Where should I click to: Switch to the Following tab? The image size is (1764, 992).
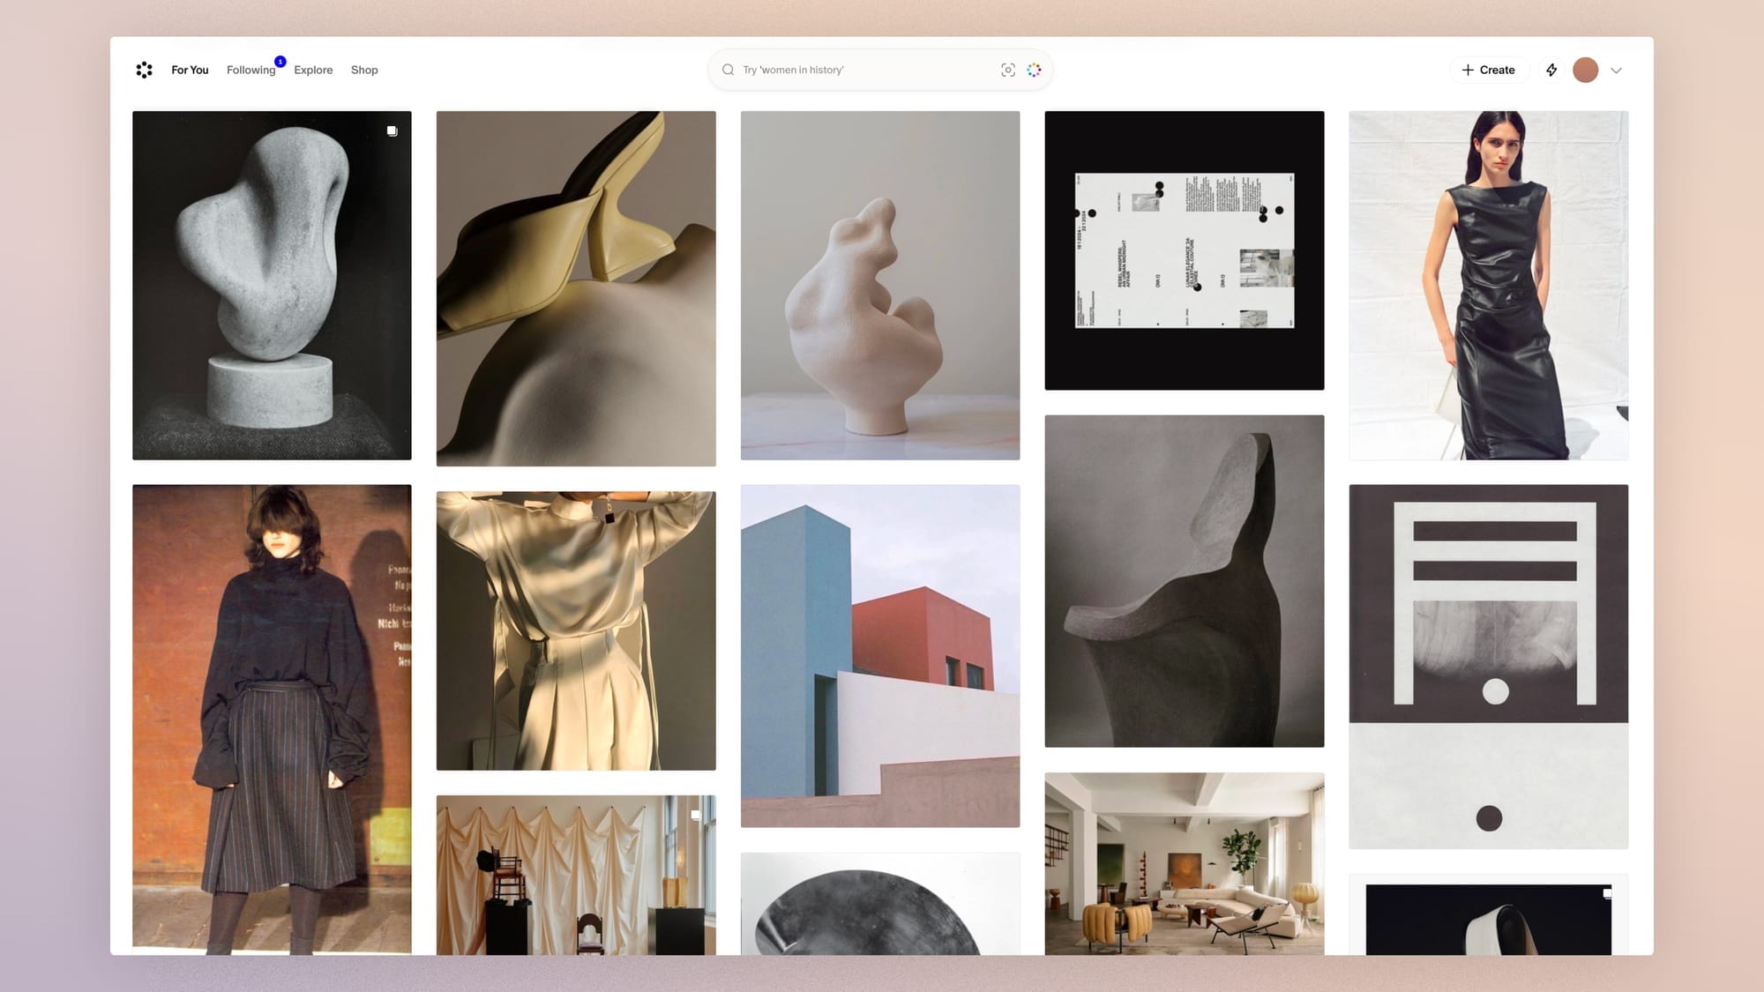pos(251,70)
